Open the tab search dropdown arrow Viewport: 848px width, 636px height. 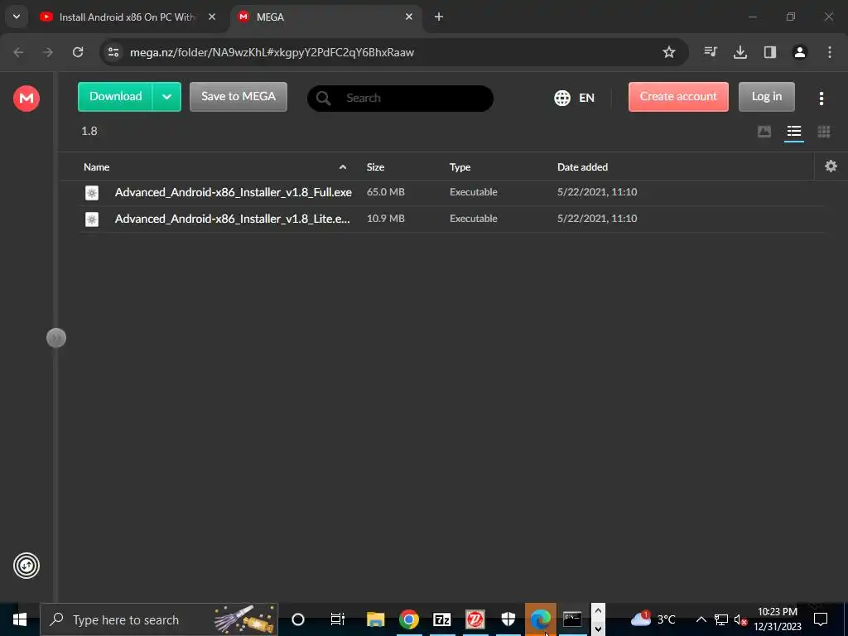pos(17,17)
